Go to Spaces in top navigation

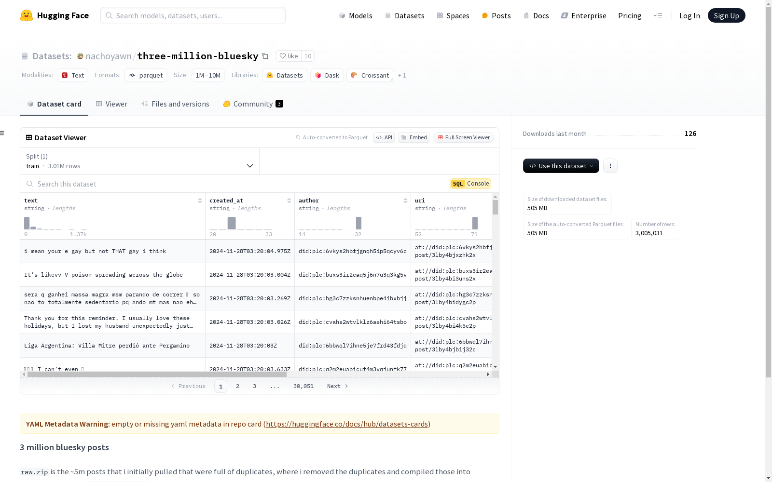pyautogui.click(x=453, y=15)
